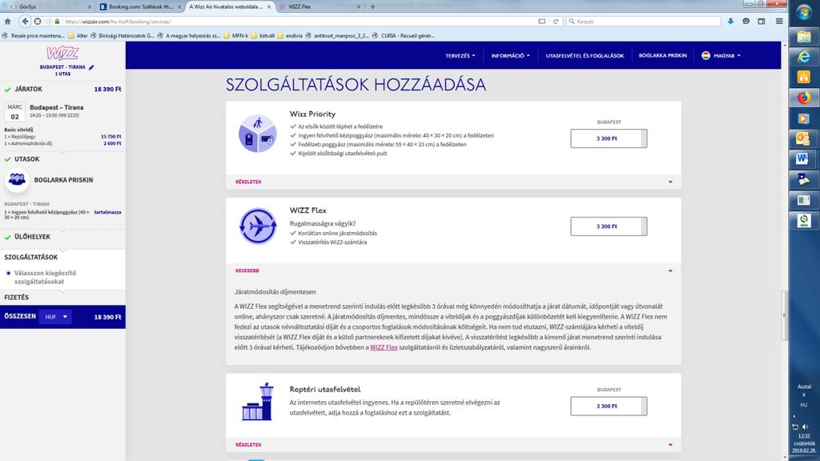Click the Hungarian flag icon
This screenshot has height=461, width=820.
tap(706, 55)
